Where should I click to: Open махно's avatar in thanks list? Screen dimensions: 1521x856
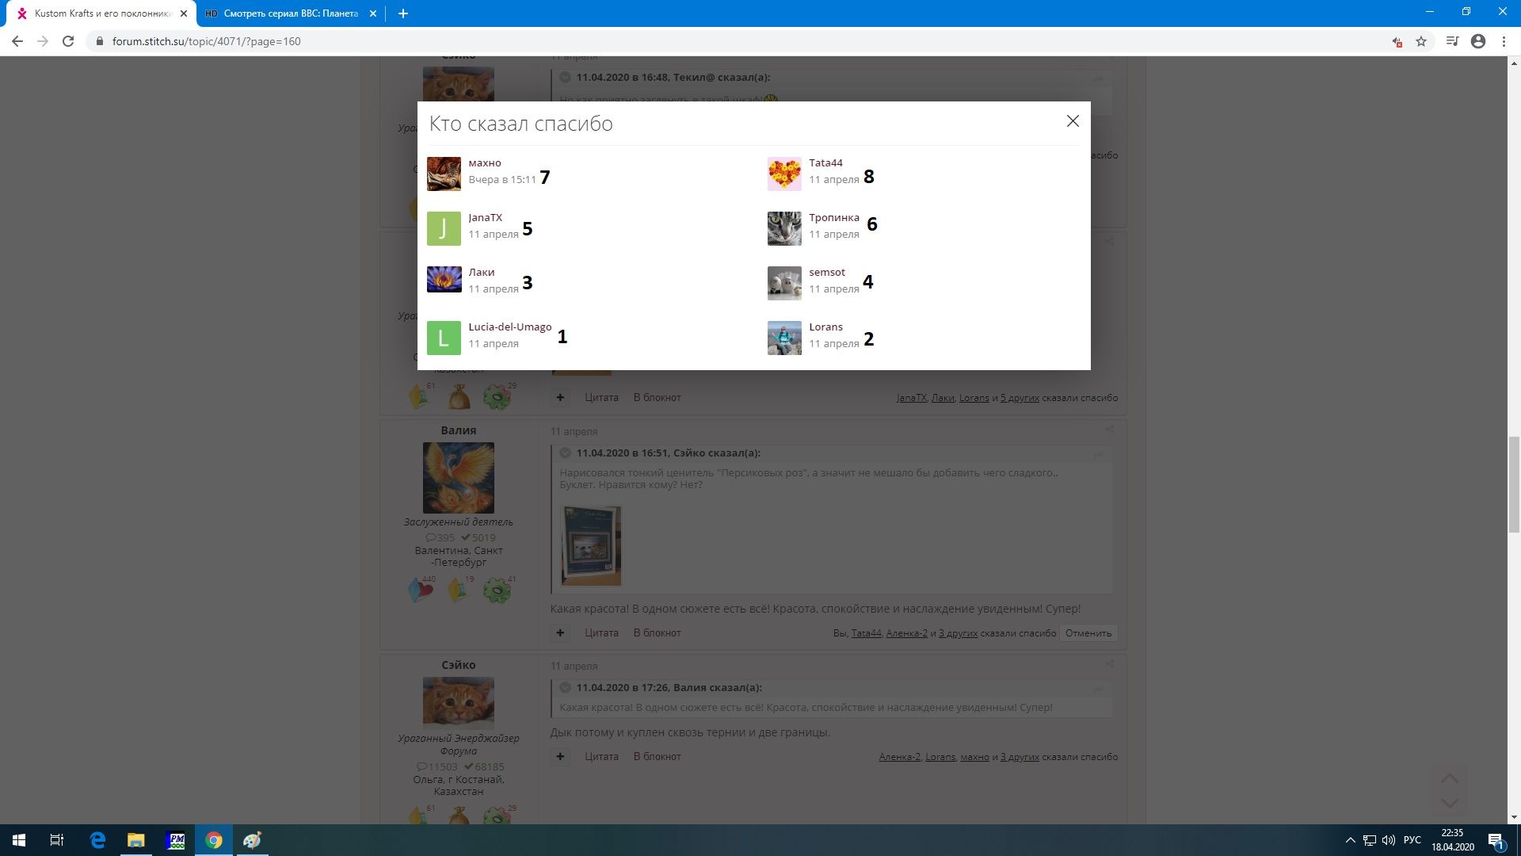(444, 174)
